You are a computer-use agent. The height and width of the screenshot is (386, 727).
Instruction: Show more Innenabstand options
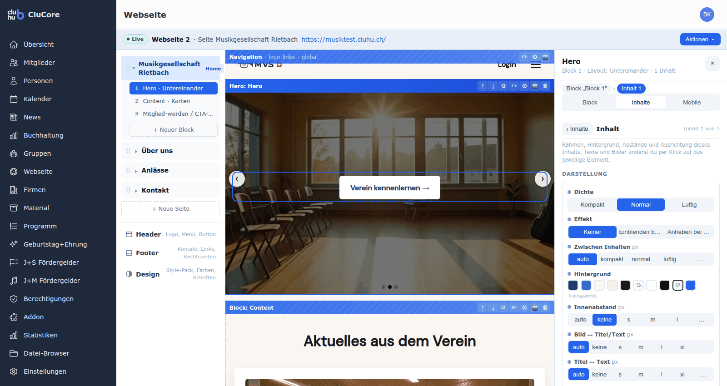pyautogui.click(x=701, y=320)
